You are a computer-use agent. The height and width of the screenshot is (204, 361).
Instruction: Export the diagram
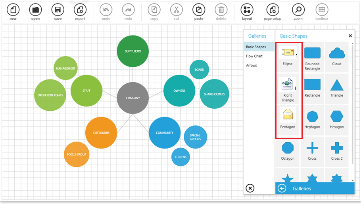point(80,10)
